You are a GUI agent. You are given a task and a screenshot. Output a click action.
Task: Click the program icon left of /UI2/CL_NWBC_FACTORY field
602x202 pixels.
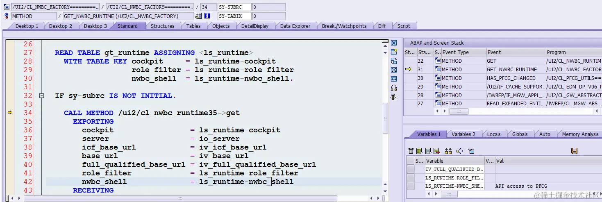6,7
